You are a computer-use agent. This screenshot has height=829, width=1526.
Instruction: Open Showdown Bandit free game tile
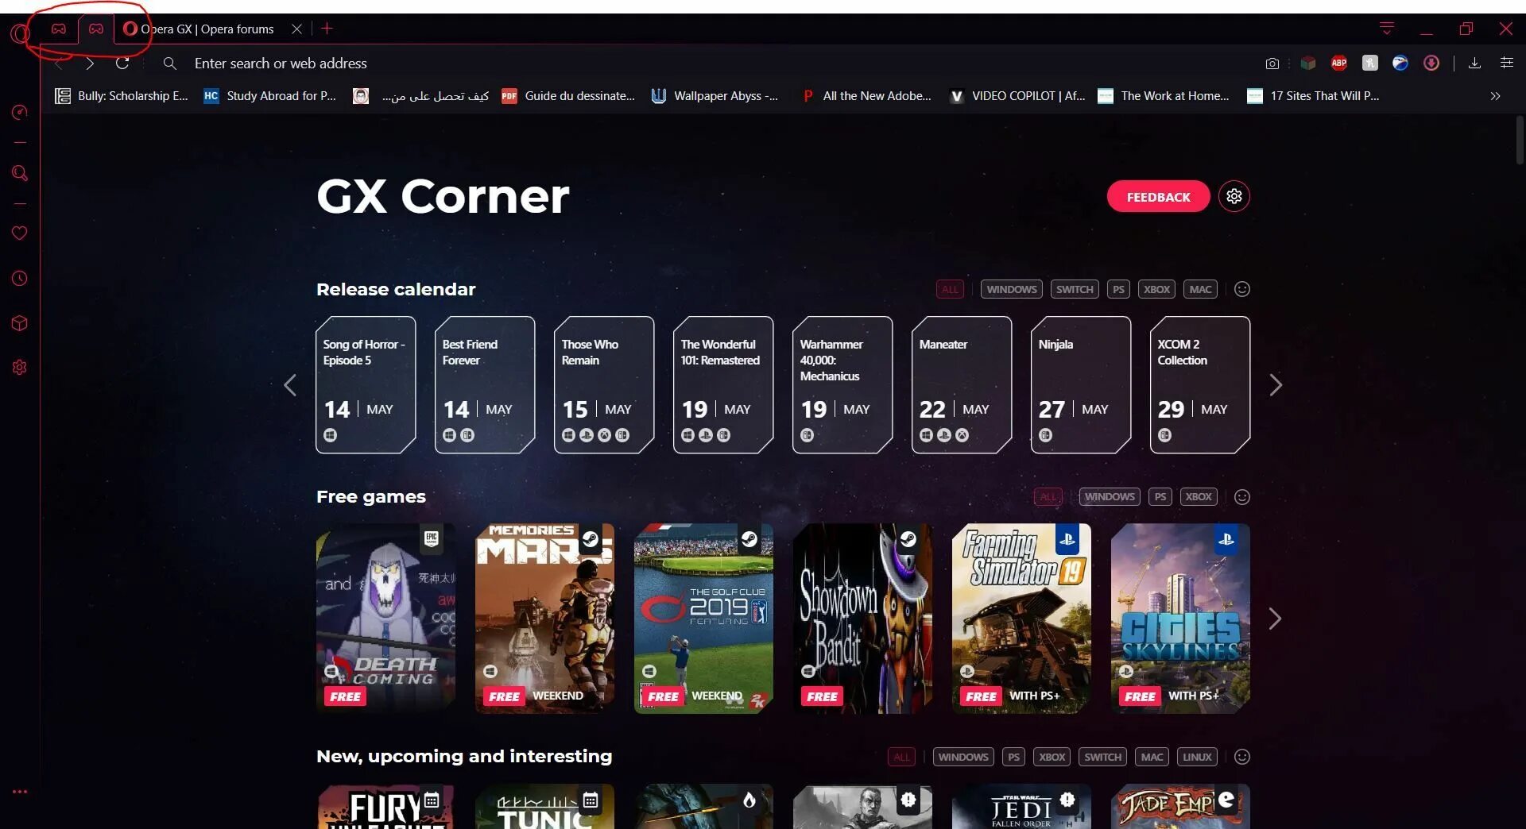(862, 618)
